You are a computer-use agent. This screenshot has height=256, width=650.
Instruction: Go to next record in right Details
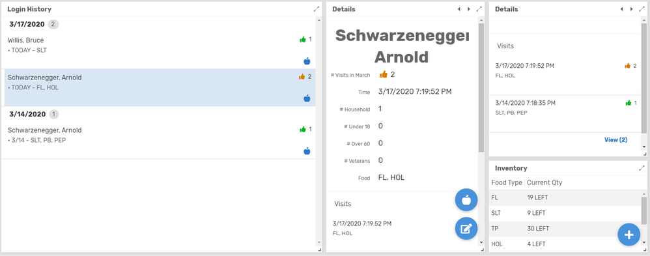coord(631,8)
